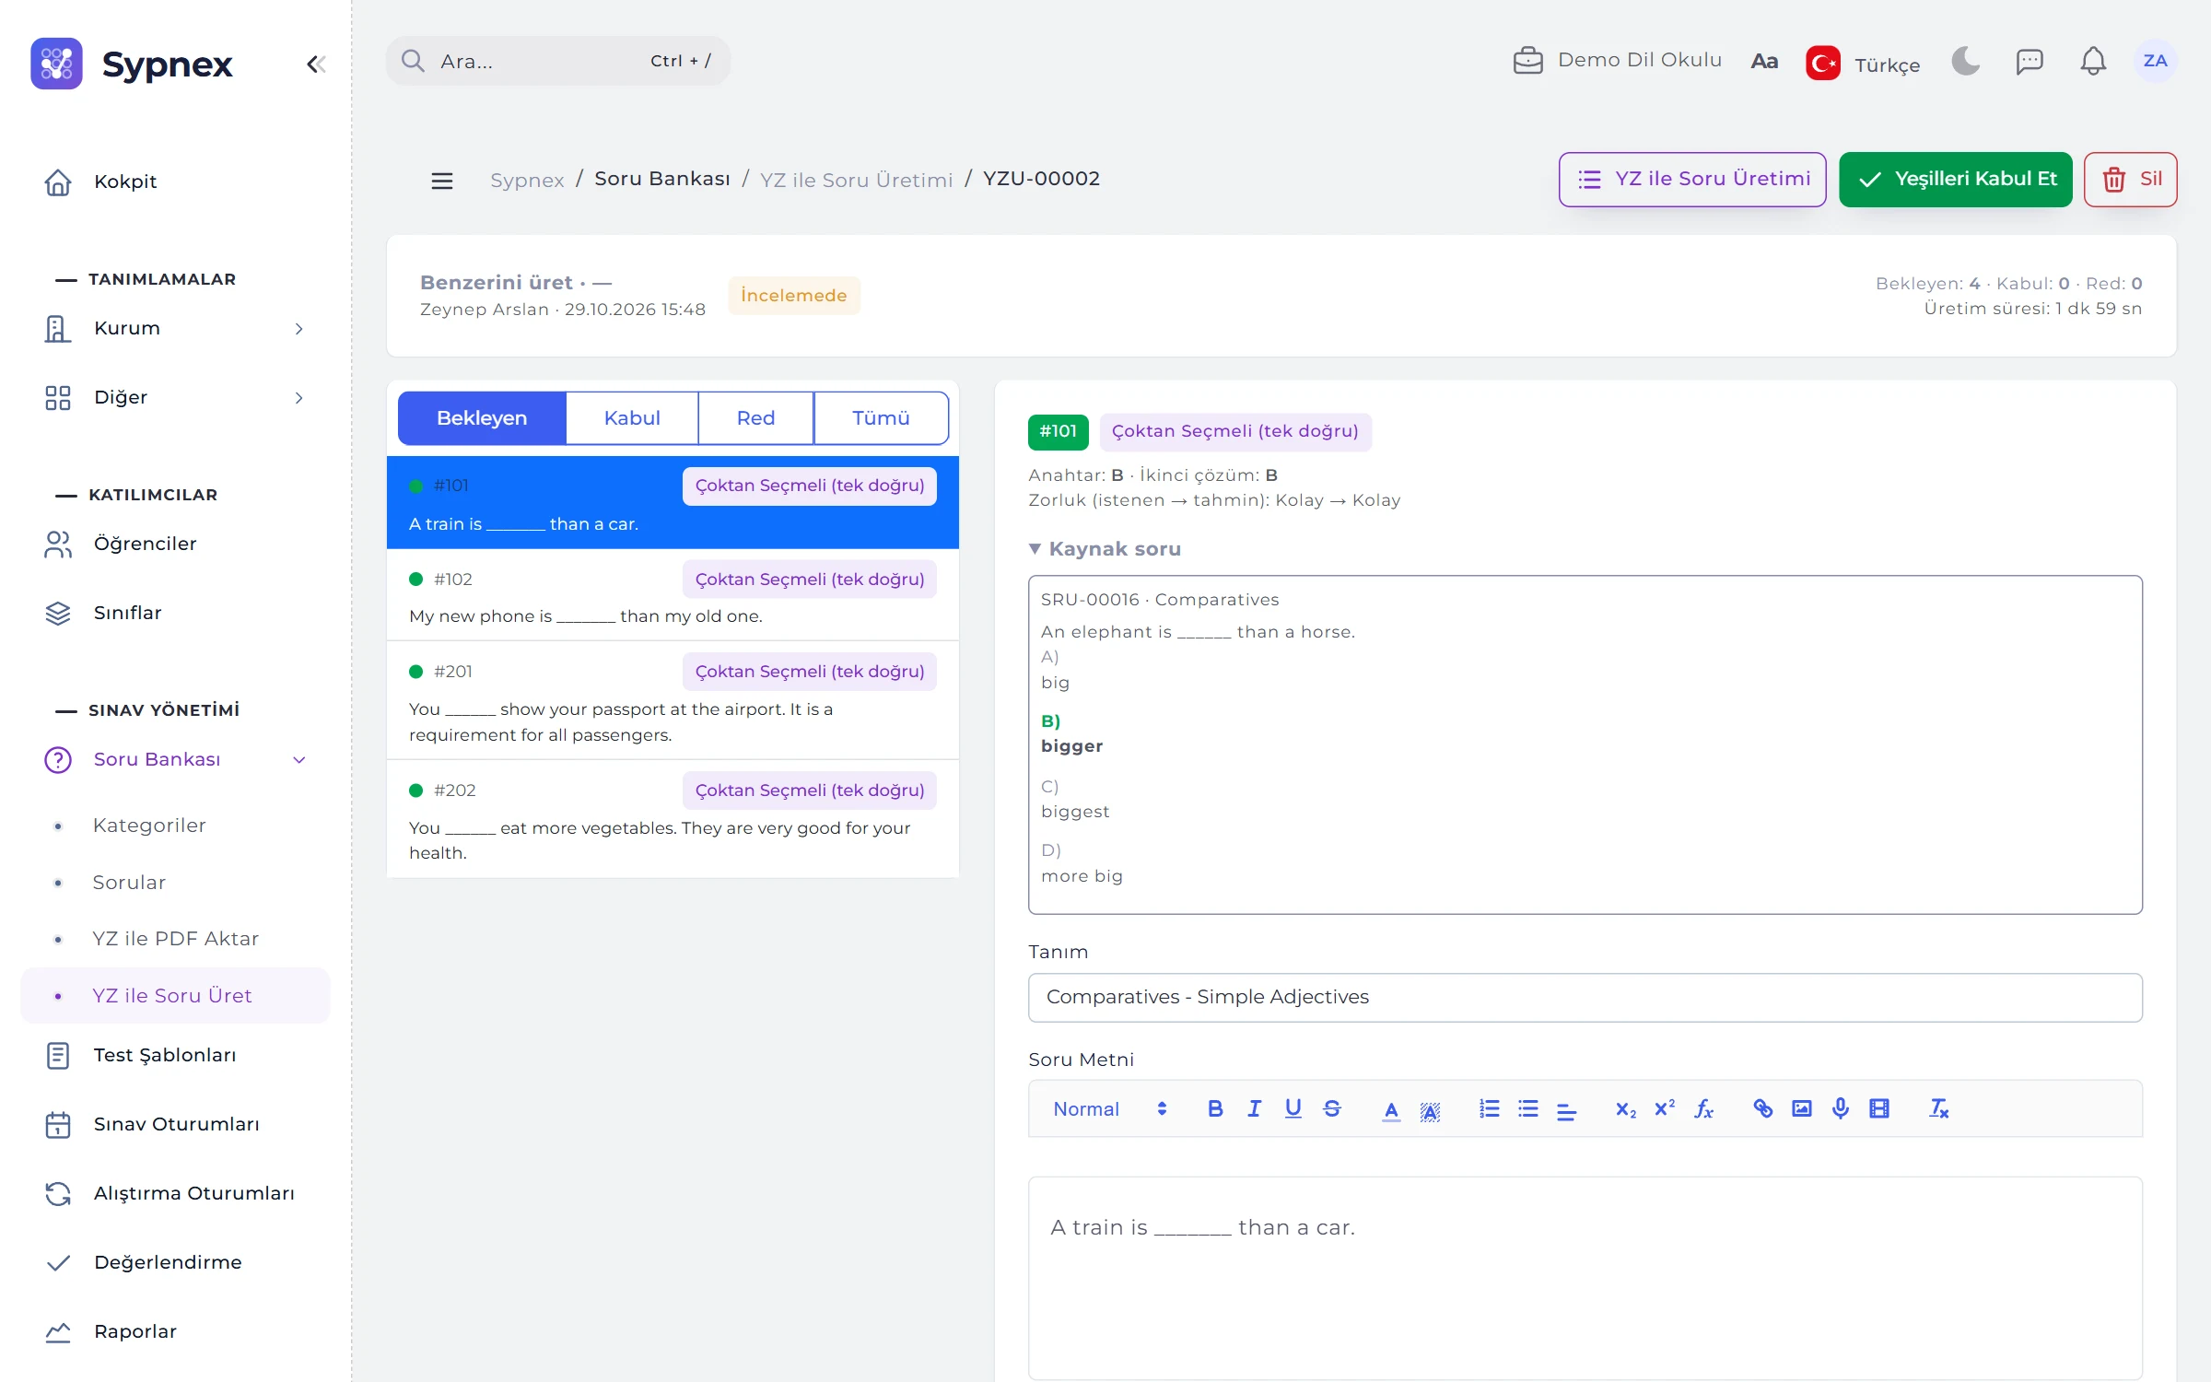Switch to the Tümü tab
Viewport: 2211px width, 1382px height.
click(x=881, y=418)
